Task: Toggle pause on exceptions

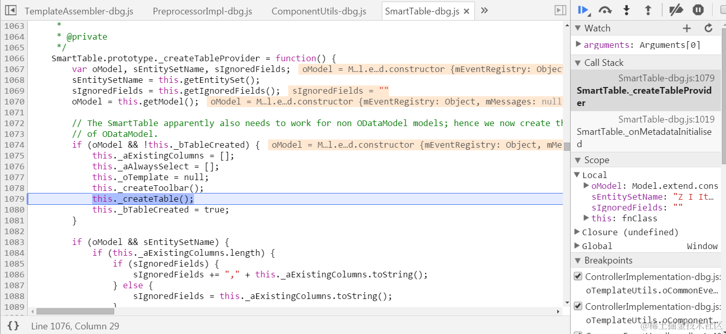Action: click(698, 10)
